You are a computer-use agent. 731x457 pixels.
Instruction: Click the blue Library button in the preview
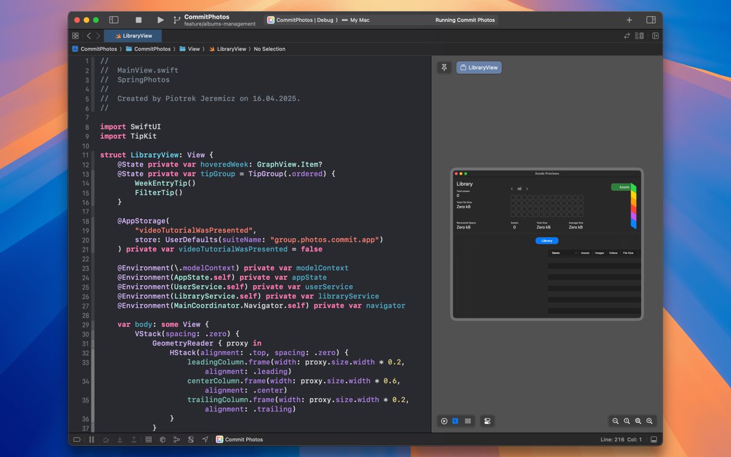546,241
